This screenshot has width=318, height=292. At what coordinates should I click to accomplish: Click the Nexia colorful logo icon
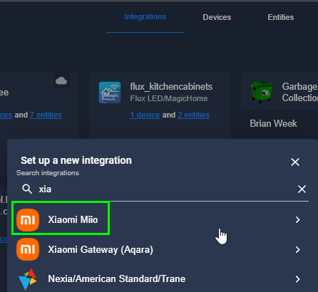tap(28, 279)
